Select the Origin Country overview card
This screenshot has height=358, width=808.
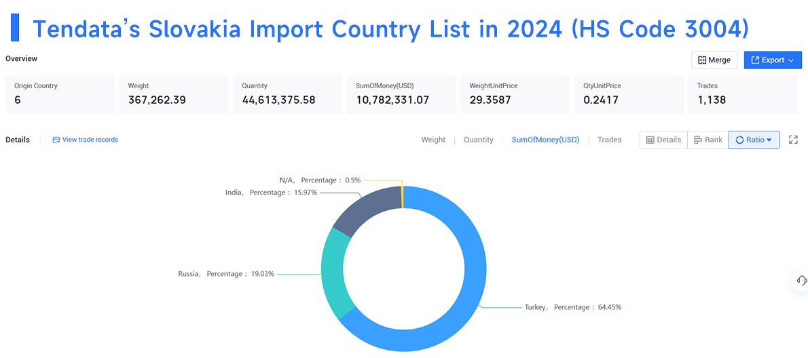coord(60,95)
